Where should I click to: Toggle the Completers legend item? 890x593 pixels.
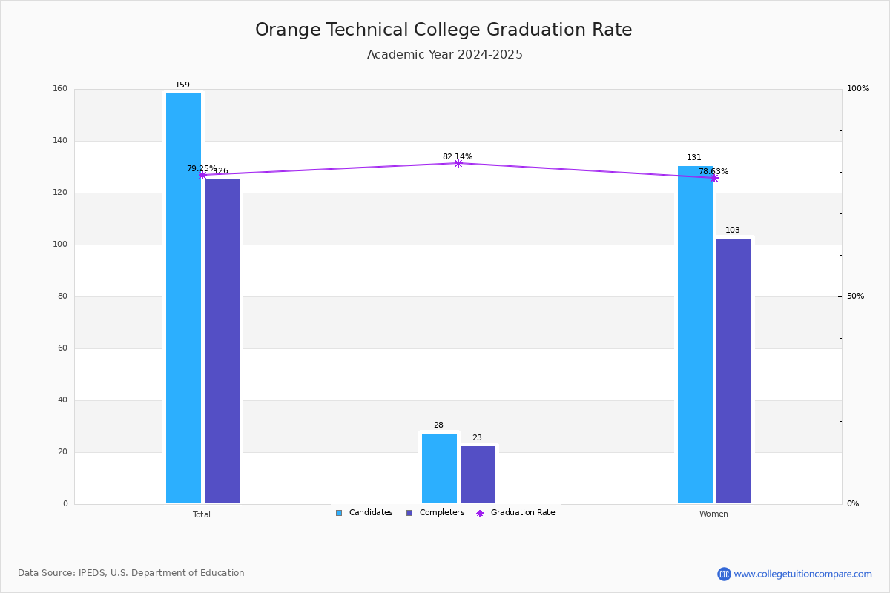click(x=435, y=513)
